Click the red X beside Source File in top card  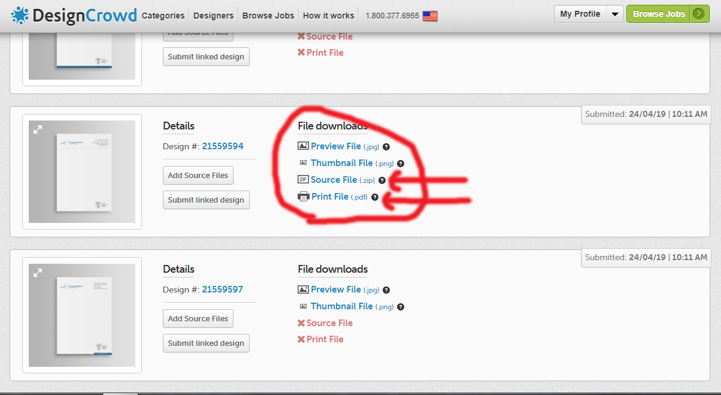301,37
